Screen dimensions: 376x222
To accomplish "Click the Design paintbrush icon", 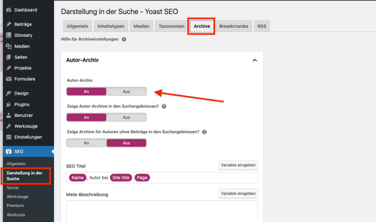I will pyautogui.click(x=9, y=93).
